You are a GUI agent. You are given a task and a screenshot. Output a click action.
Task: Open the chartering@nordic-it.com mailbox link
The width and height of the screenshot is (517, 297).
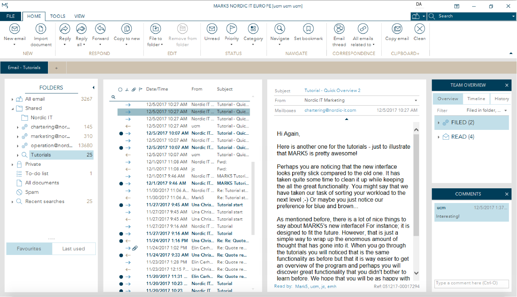pyautogui.click(x=330, y=110)
